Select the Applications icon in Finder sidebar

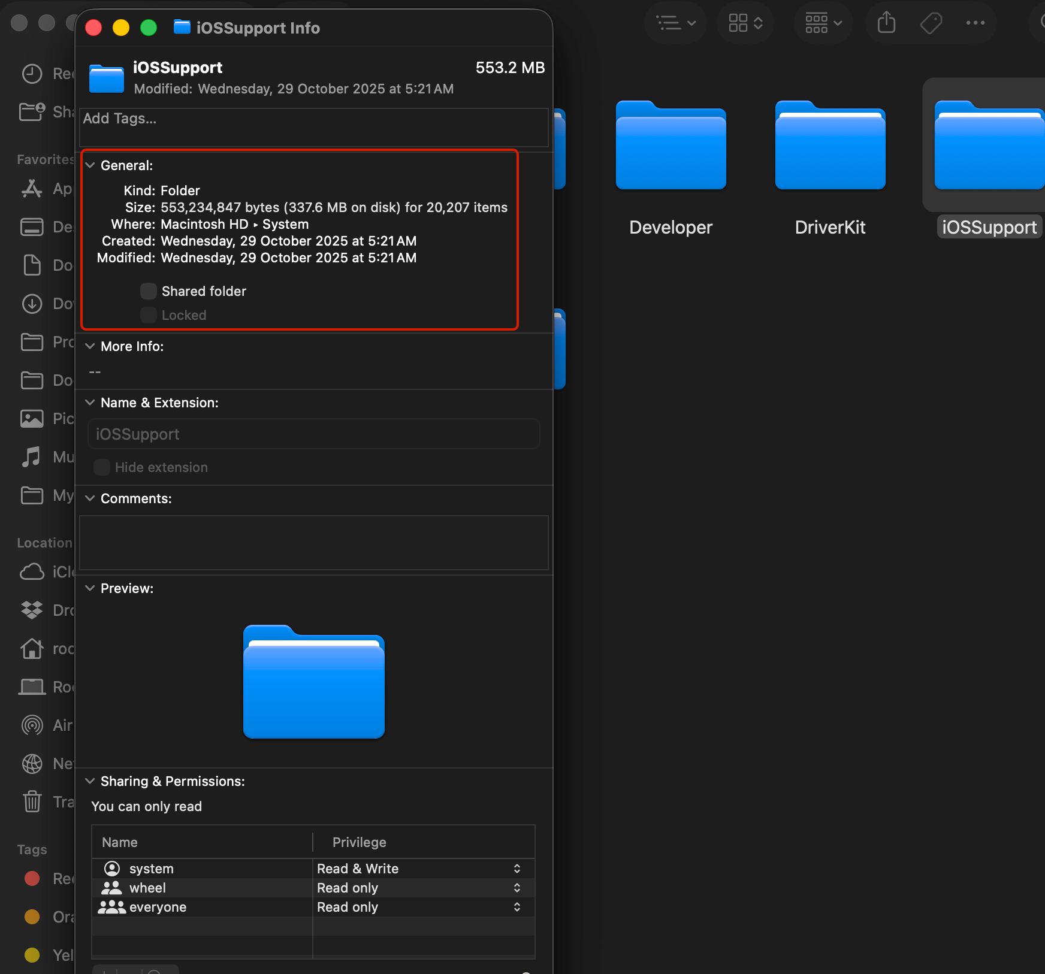click(x=32, y=189)
